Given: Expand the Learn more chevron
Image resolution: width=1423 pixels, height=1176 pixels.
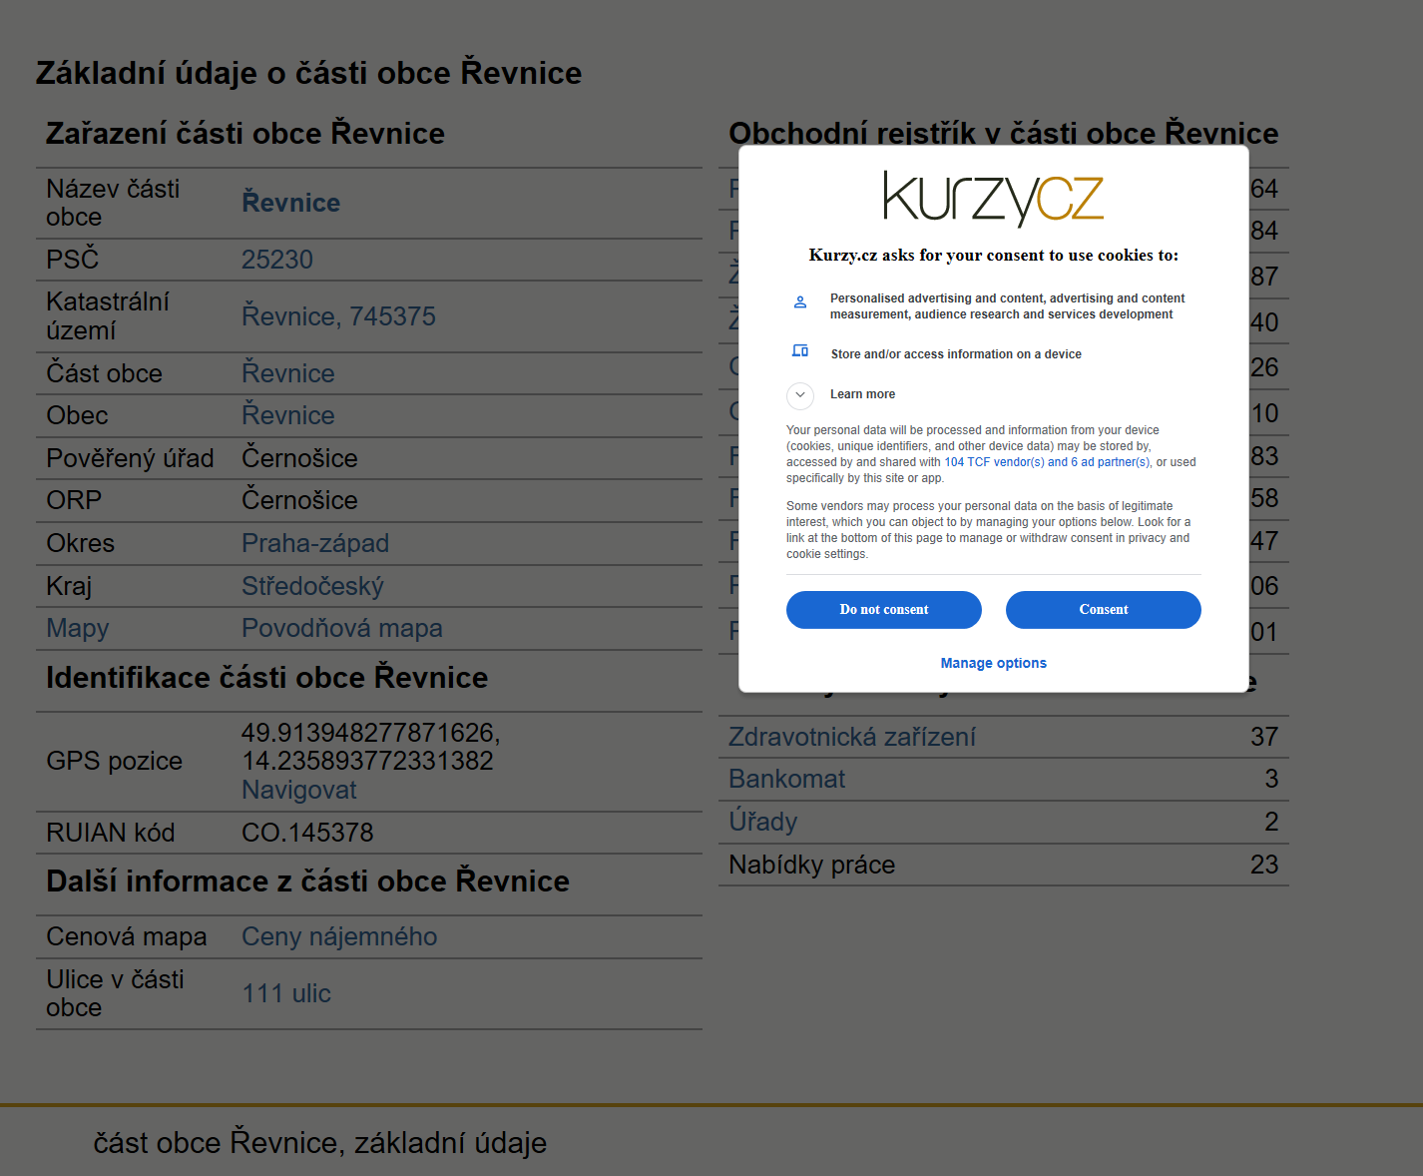Looking at the screenshot, I should tap(800, 395).
